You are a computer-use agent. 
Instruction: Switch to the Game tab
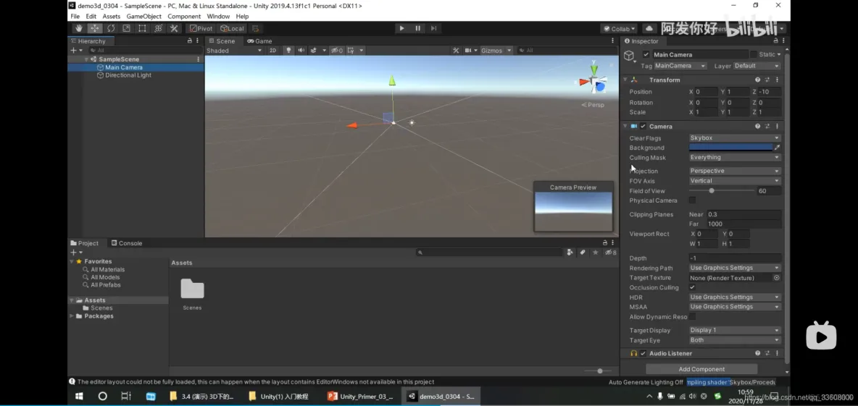pyautogui.click(x=259, y=41)
